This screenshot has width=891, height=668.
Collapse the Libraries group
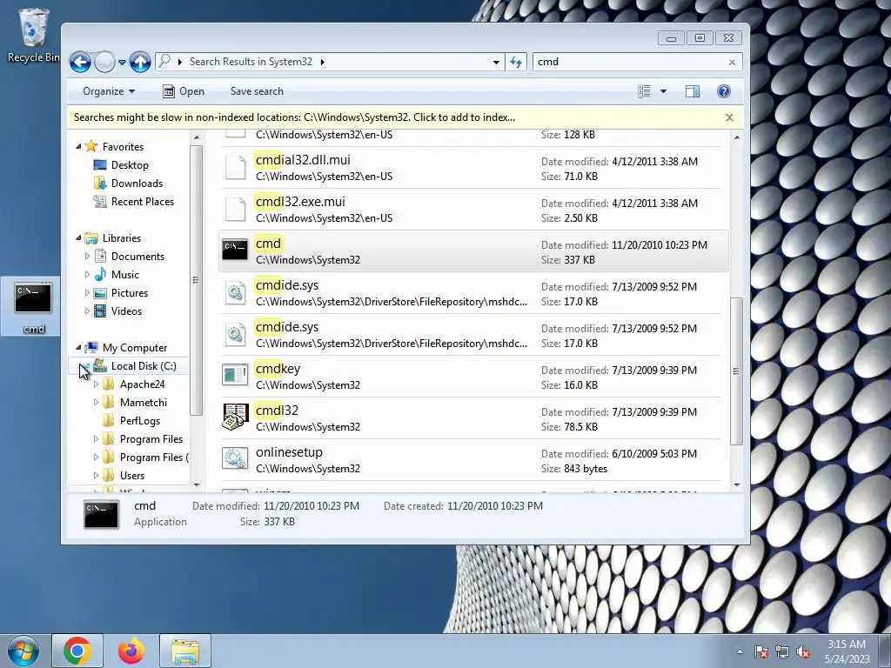click(78, 238)
